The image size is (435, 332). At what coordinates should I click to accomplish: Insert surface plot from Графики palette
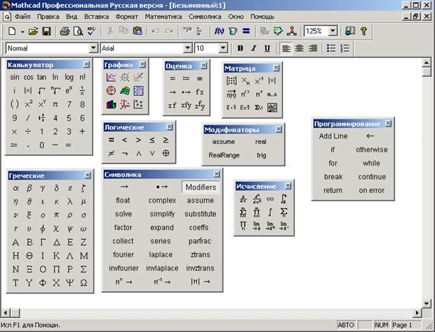pos(125,91)
